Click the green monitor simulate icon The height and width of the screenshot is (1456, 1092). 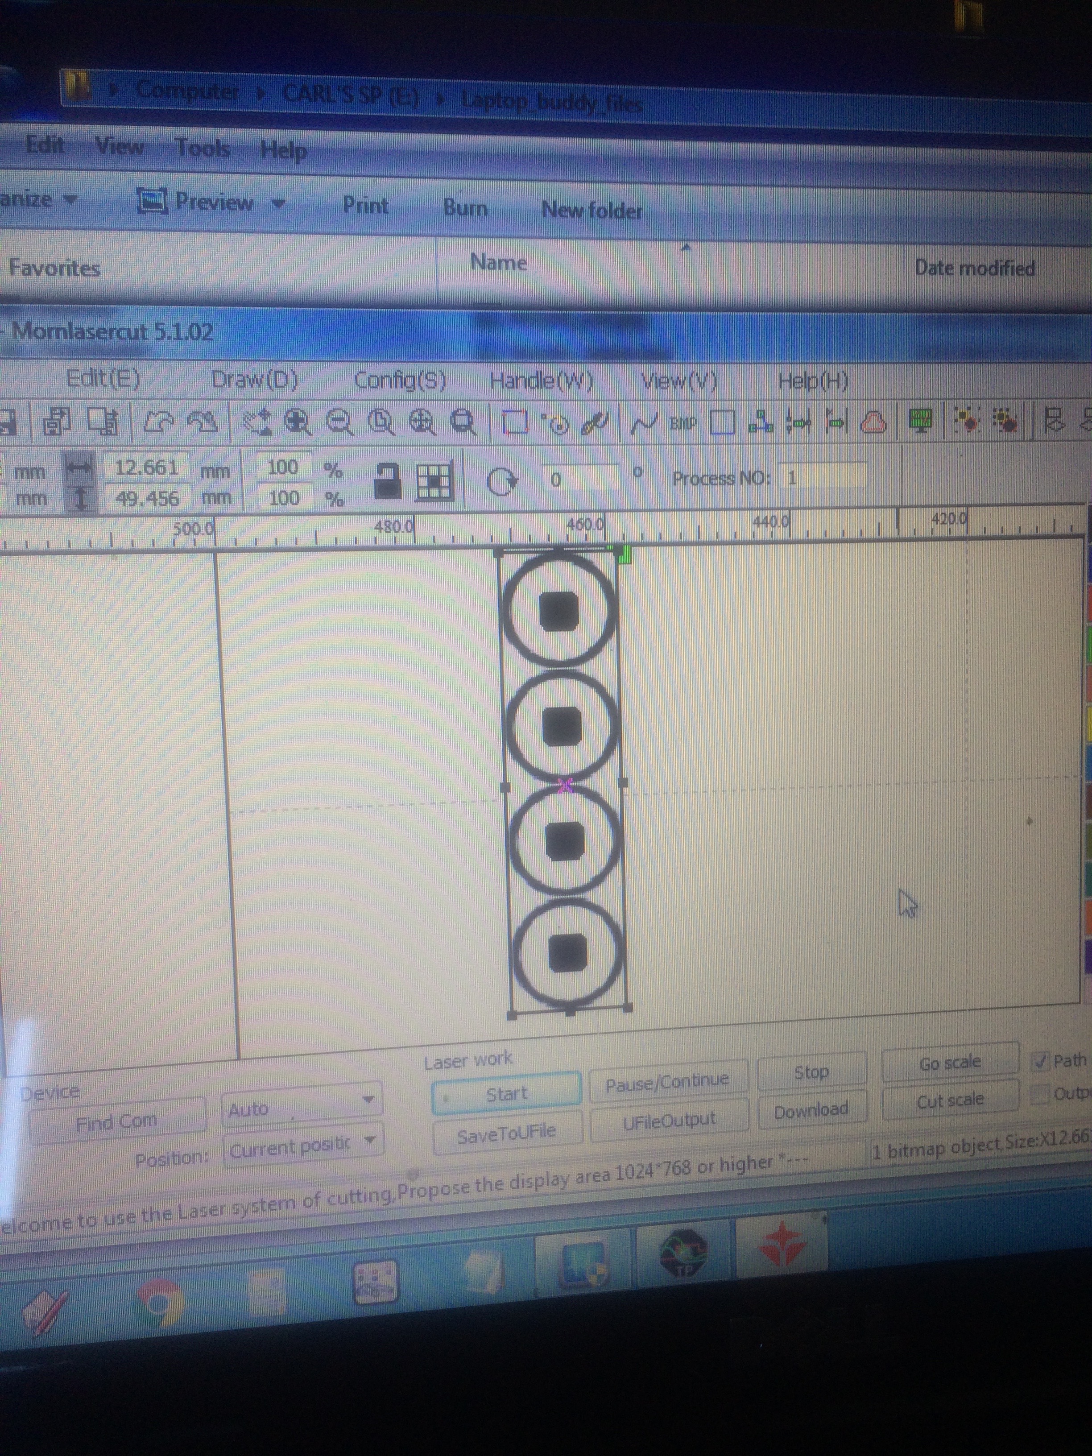(921, 421)
